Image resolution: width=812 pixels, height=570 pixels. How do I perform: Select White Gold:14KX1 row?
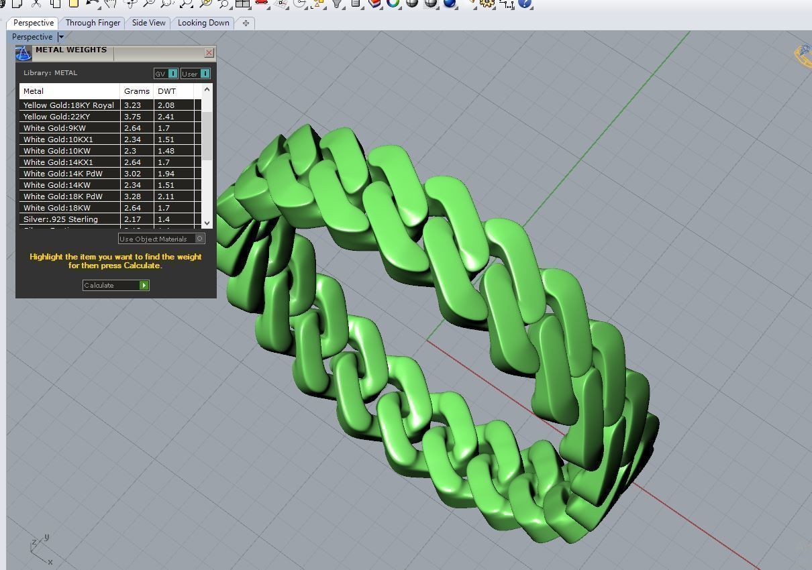coord(111,162)
